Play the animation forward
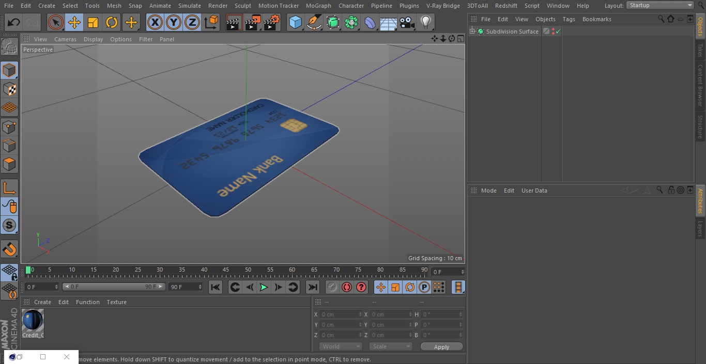 pyautogui.click(x=264, y=287)
